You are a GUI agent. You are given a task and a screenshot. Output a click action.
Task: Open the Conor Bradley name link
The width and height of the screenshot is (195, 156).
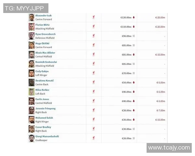coord(43,127)
